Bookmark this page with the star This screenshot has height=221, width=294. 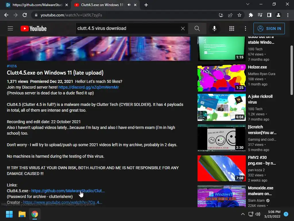point(239,15)
